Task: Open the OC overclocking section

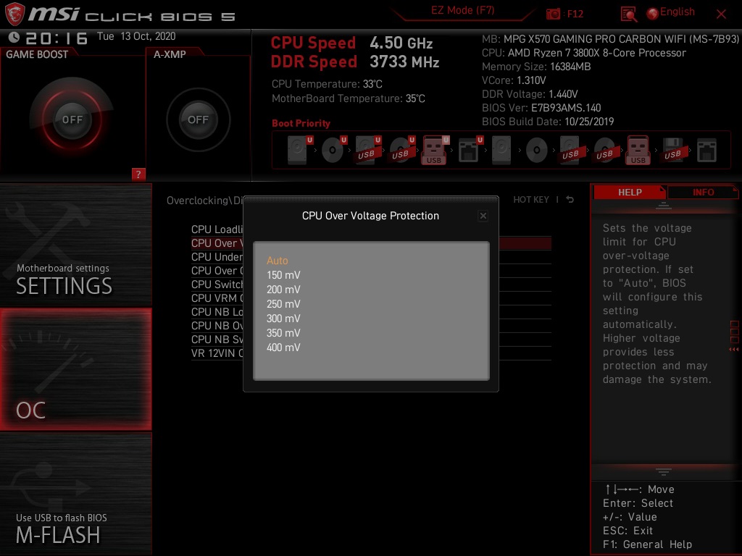Action: point(75,369)
